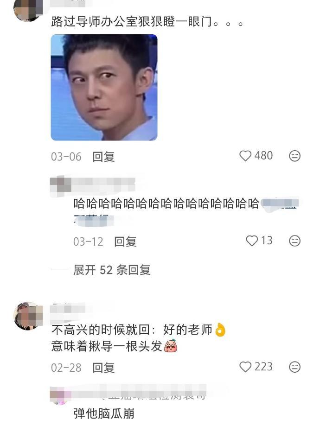The image size is (320, 426).
Task: Expand 展开 52 条回复 replies
Action: click(111, 270)
